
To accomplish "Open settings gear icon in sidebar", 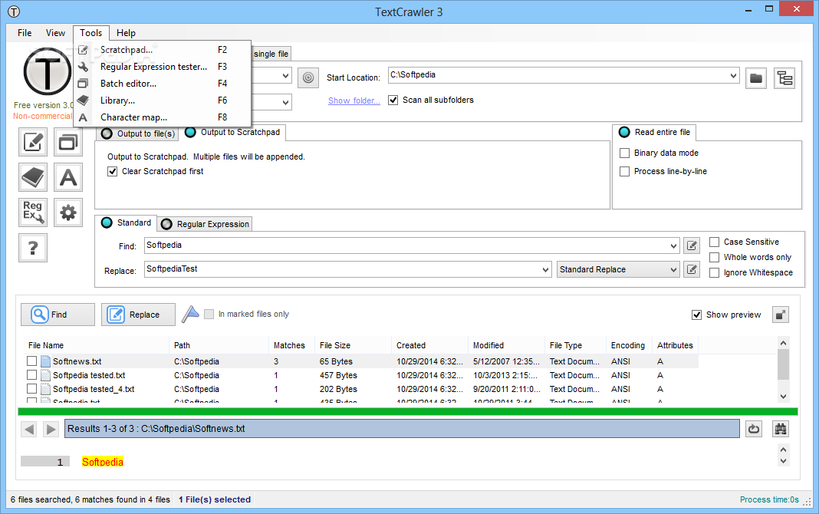I will pos(68,213).
